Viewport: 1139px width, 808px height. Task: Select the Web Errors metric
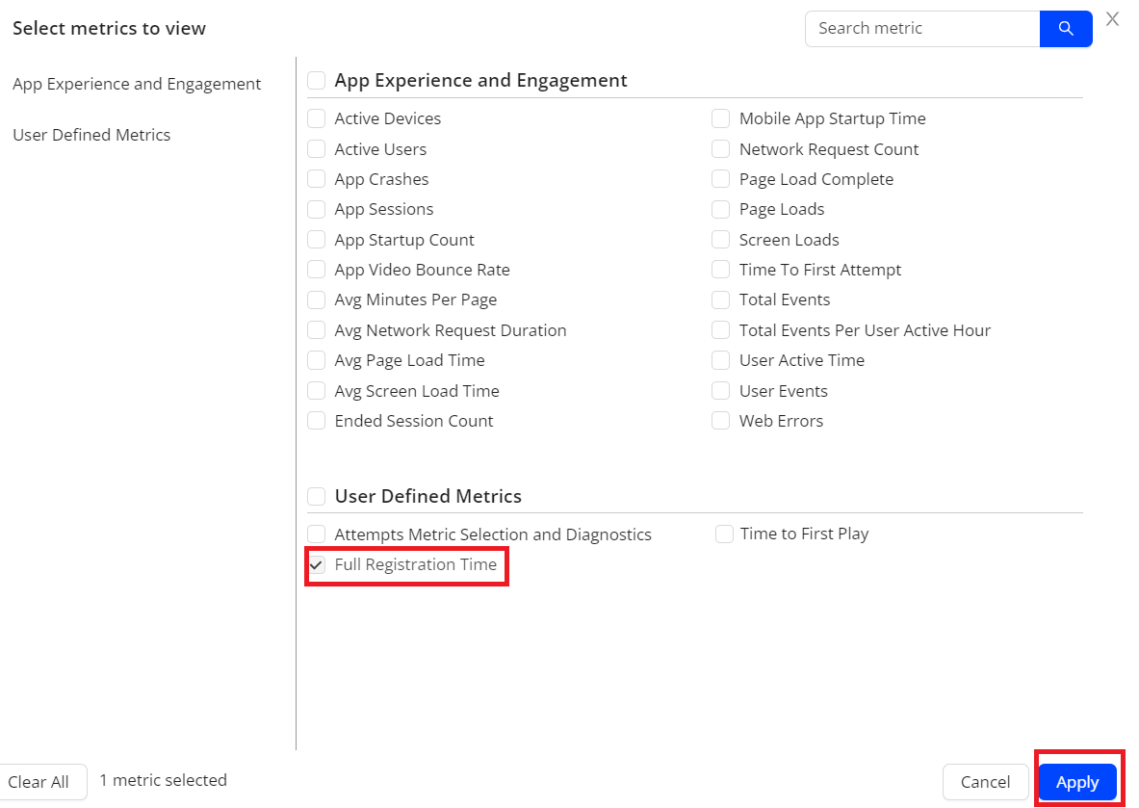coord(720,421)
